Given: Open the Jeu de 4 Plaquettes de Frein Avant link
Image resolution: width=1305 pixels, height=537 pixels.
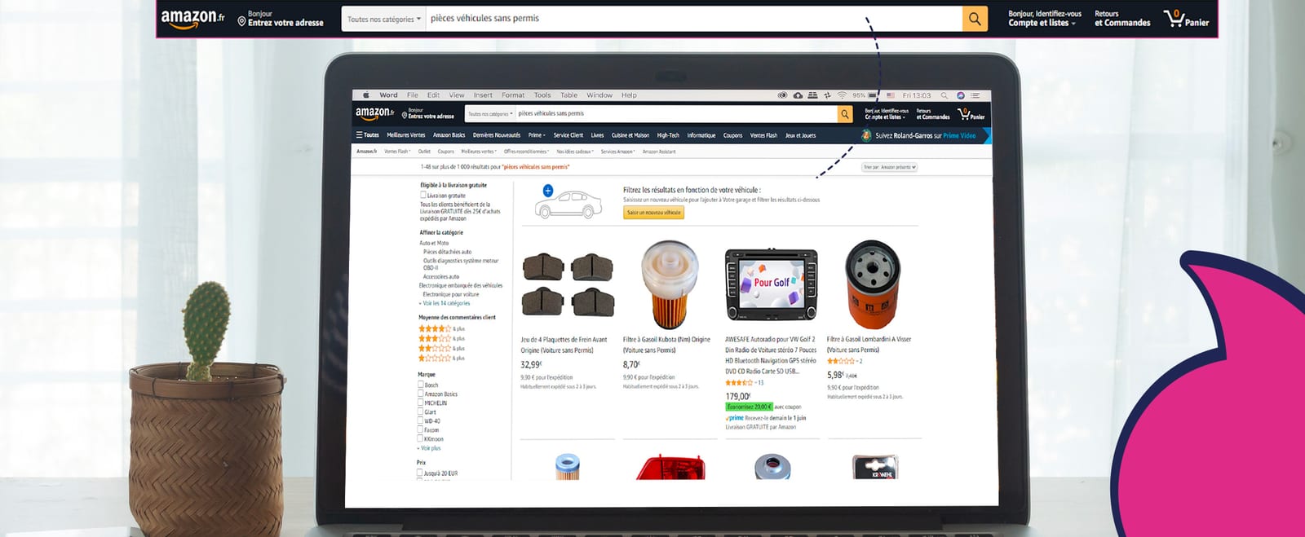Looking at the screenshot, I should [564, 345].
